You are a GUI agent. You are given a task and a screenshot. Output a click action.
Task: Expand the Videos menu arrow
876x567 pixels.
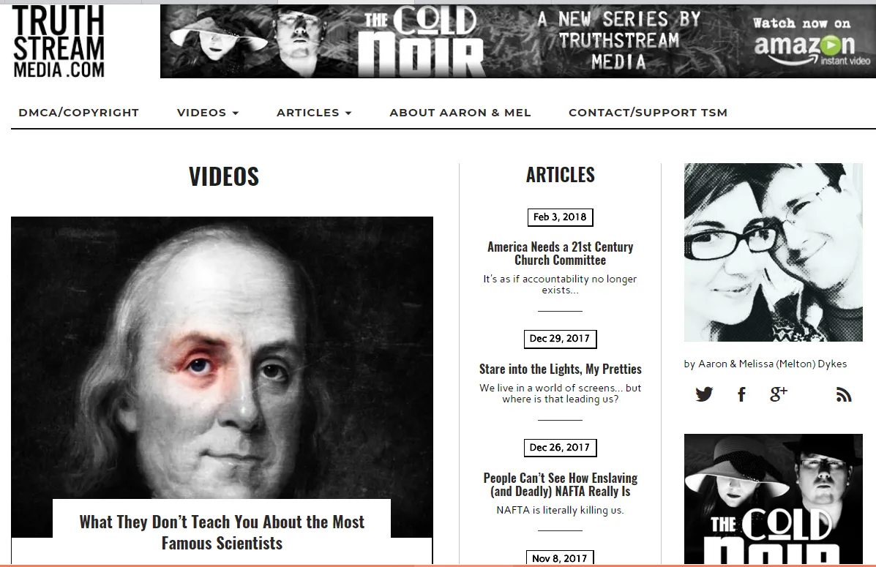click(236, 113)
